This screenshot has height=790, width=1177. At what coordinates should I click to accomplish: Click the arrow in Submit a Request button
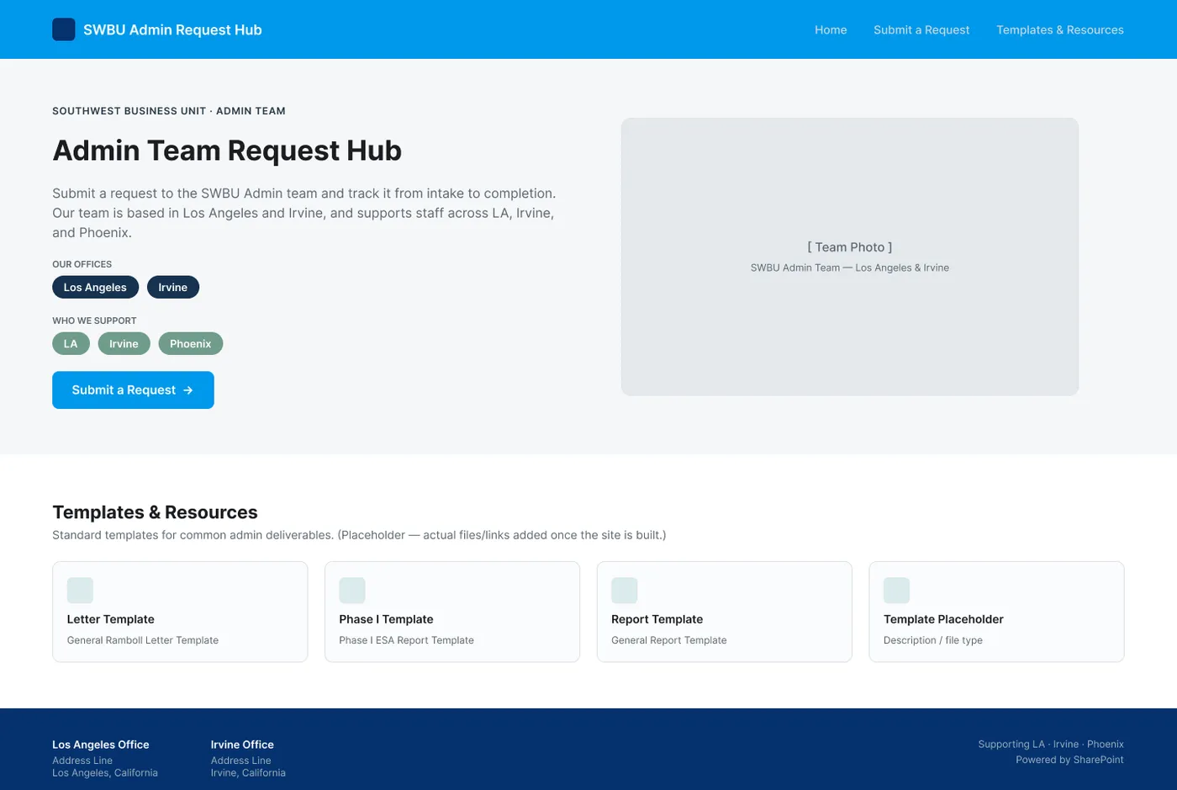pos(188,390)
